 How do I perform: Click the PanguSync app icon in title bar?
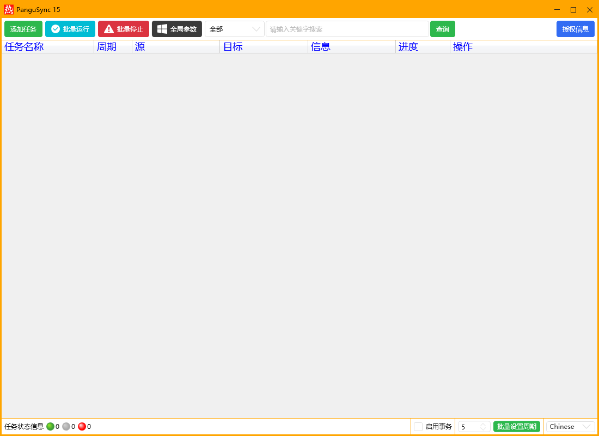point(8,10)
